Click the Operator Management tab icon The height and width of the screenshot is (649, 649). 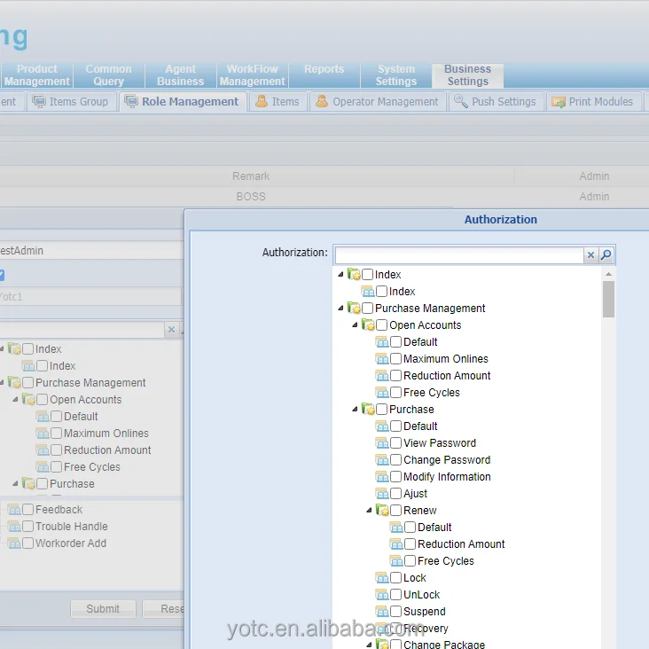tap(322, 102)
